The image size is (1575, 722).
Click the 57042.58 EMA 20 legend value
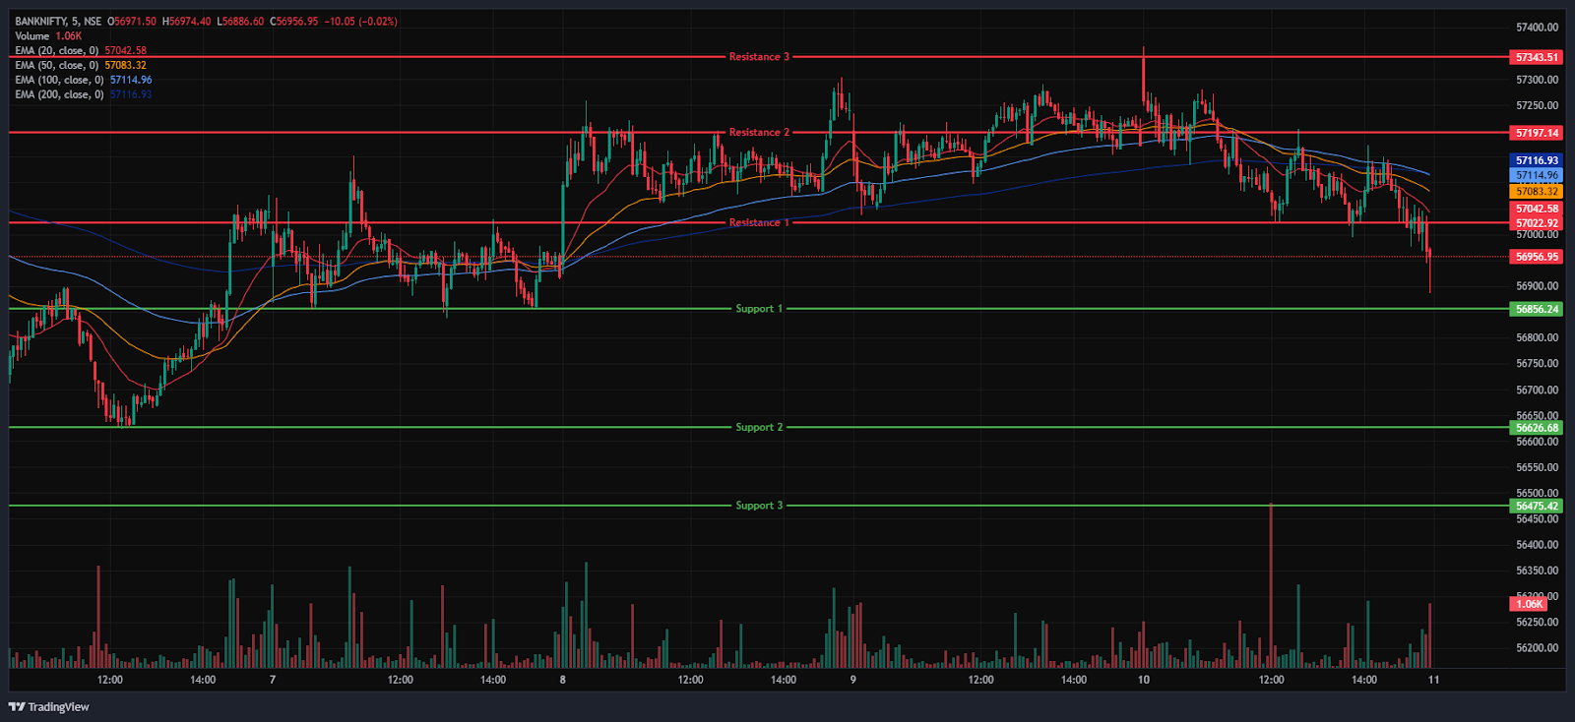point(125,51)
